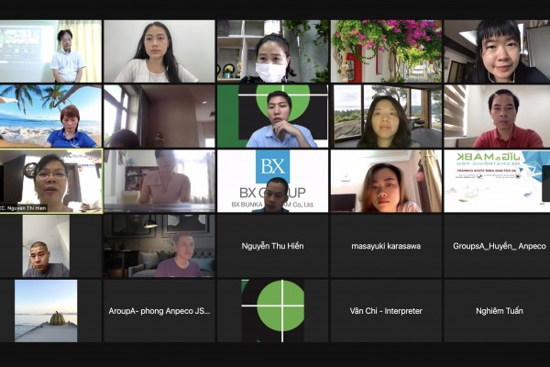Click the JIG & MARK mirrored logo tile
Screen dimensions: 550x367
pyautogui.click(x=497, y=182)
